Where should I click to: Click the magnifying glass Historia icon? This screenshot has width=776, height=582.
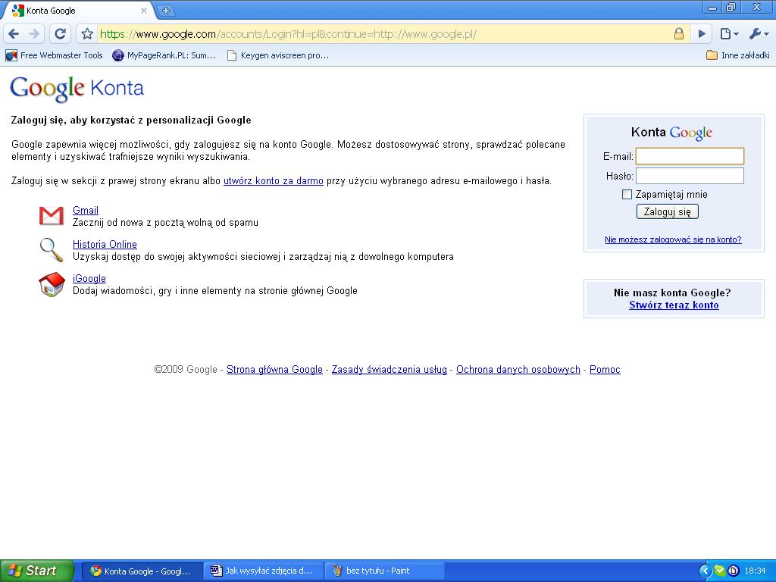tap(52, 250)
